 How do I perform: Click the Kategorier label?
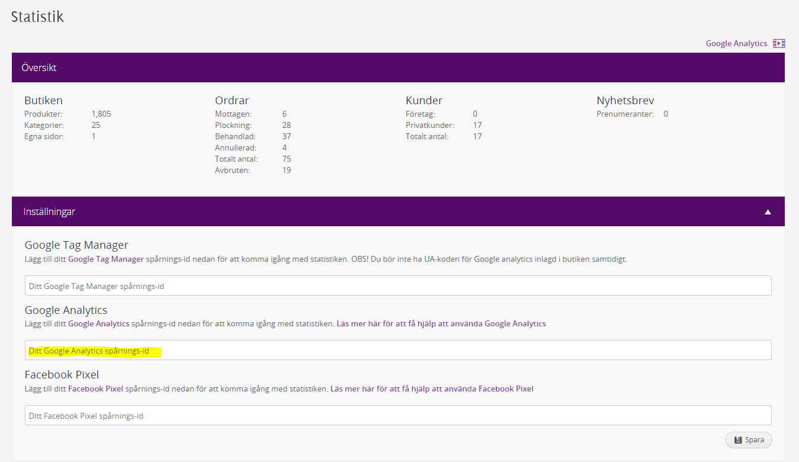(x=44, y=125)
